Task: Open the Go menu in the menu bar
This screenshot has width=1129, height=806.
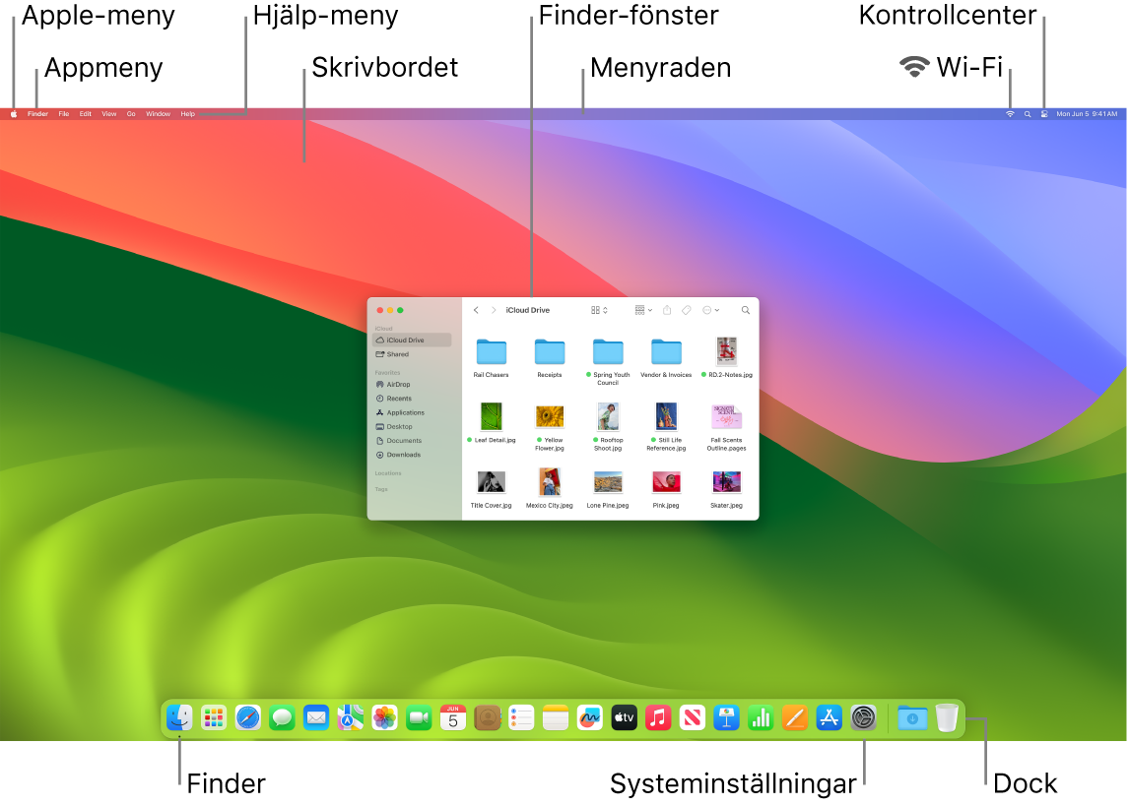Action: coord(131,113)
